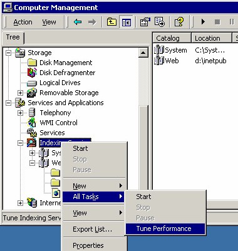Toggle the Show/Hide Console Tree icon
Image resolution: width=238 pixels, height=251 pixels.
click(x=126, y=22)
